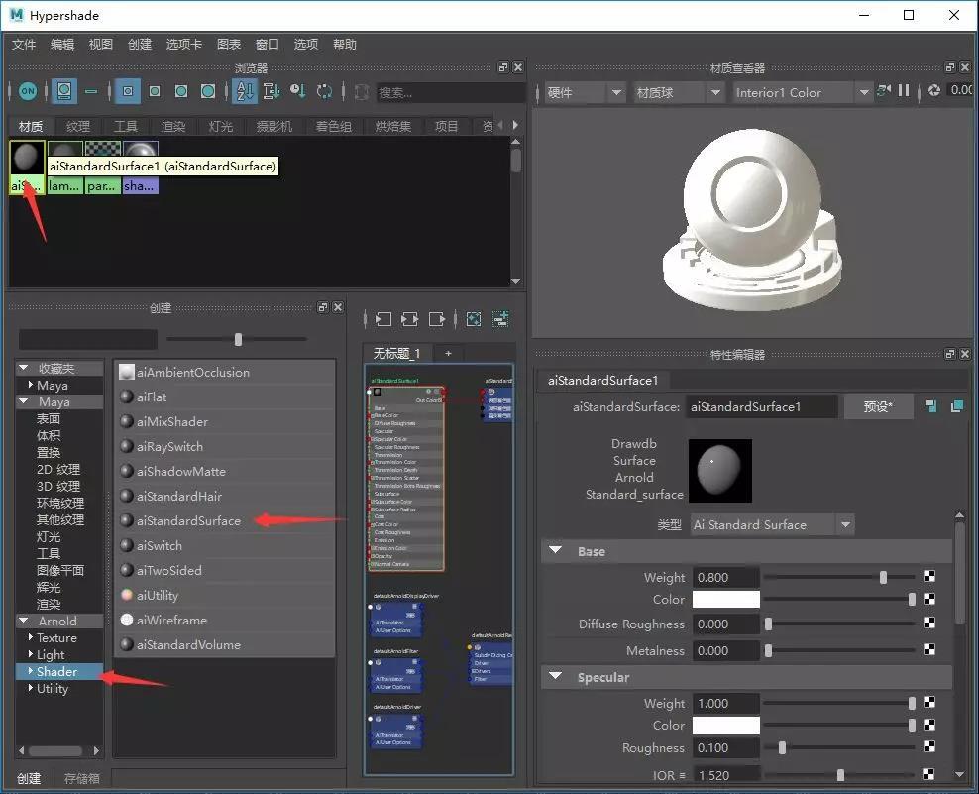The width and height of the screenshot is (979, 794).
Task: Pause the material viewer rendering
Action: coord(904,91)
